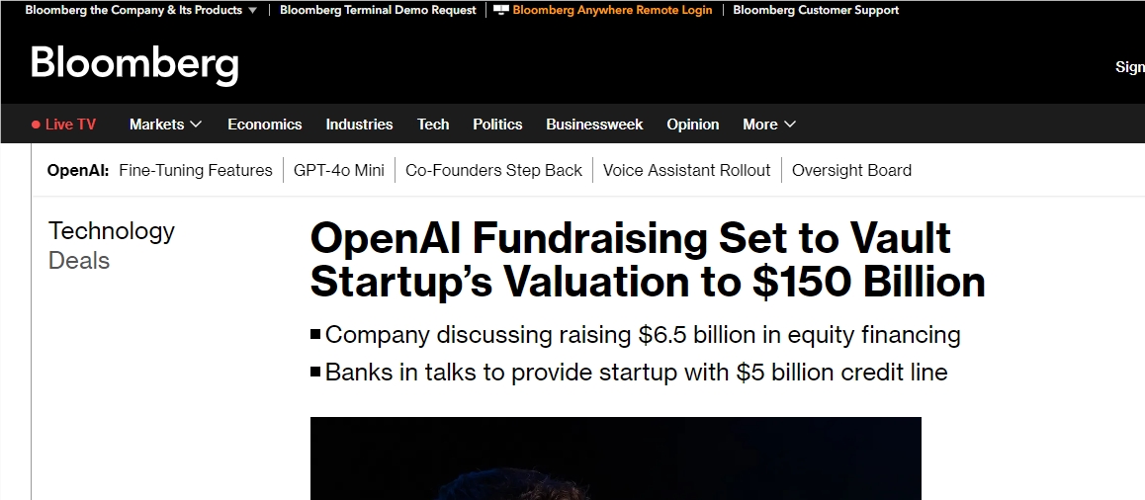Image resolution: width=1145 pixels, height=500 pixels.
Task: Open Bloomberg Terminal Demo Request link
Action: point(378,10)
